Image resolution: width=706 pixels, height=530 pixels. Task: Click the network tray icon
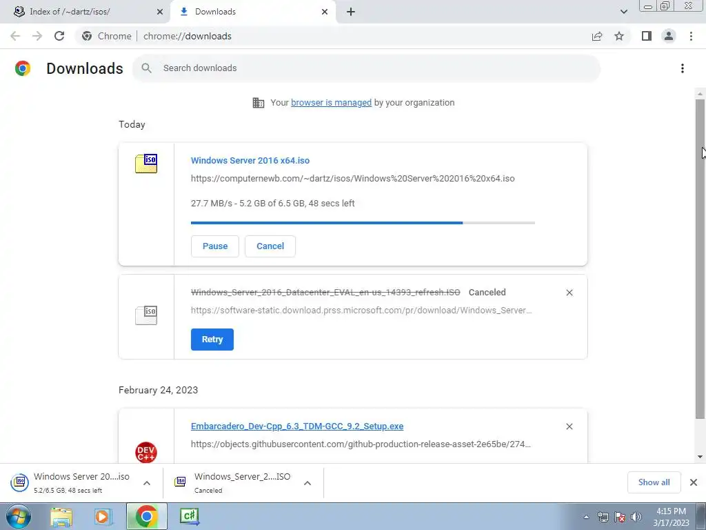coord(603,516)
